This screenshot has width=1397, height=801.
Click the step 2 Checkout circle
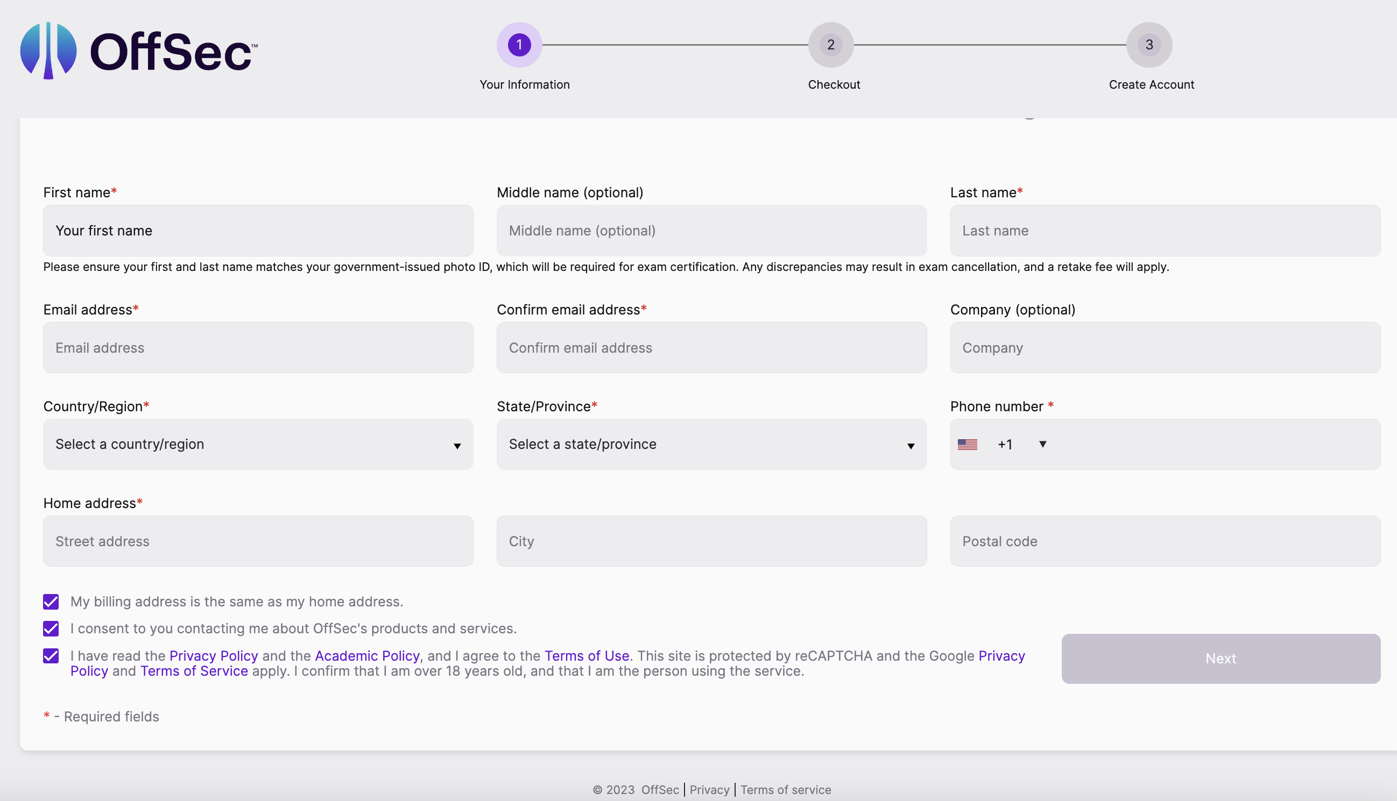(x=831, y=45)
